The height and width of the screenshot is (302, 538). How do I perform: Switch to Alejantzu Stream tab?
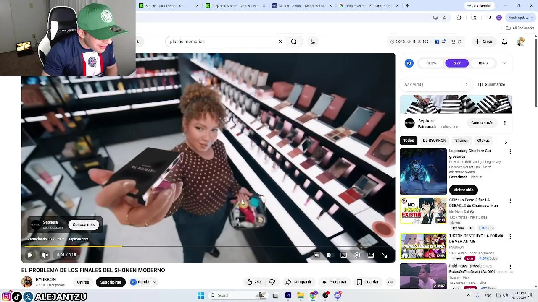(x=235, y=6)
